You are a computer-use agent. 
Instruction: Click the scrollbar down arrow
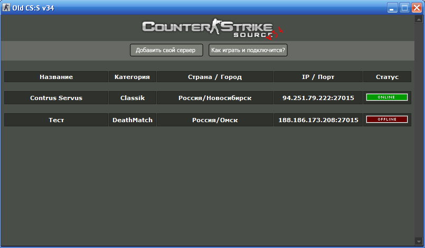tap(419, 241)
